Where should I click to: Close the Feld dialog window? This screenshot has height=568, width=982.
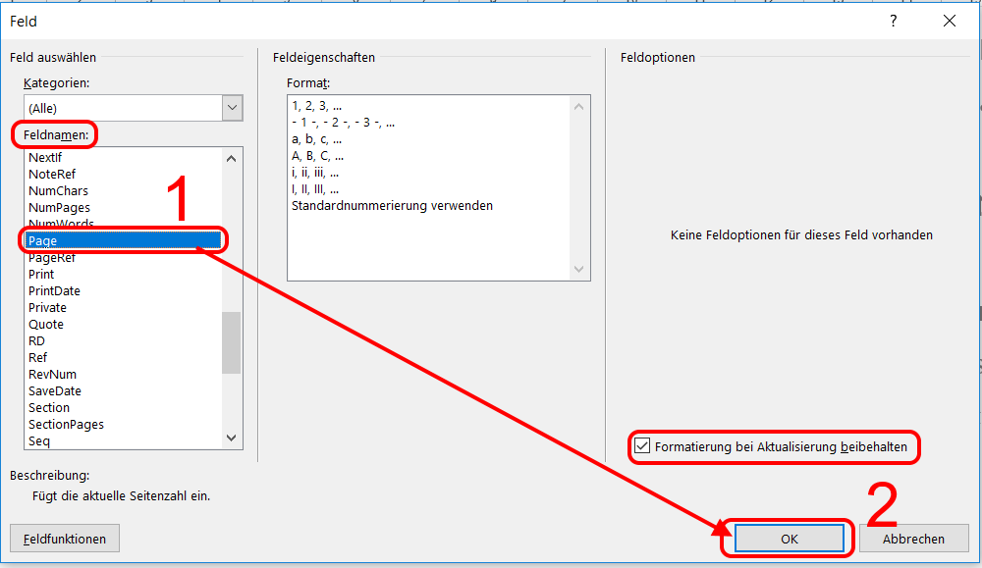pos(949,21)
